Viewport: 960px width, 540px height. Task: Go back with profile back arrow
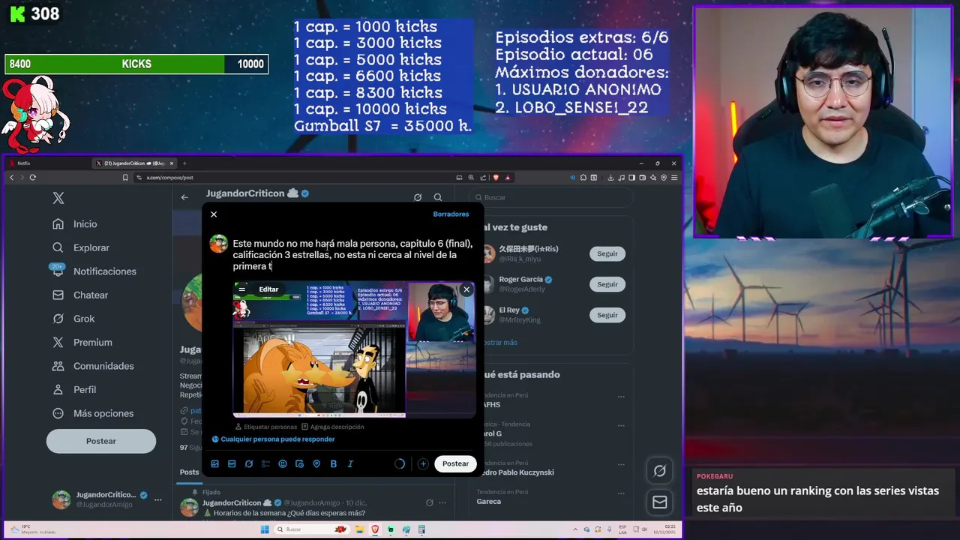(x=184, y=197)
